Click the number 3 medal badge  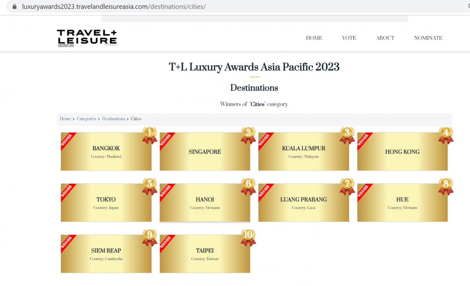347,134
